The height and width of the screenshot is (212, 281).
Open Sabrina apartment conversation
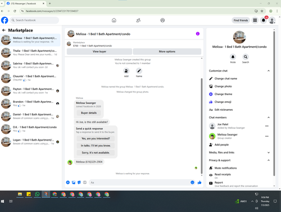30,65
